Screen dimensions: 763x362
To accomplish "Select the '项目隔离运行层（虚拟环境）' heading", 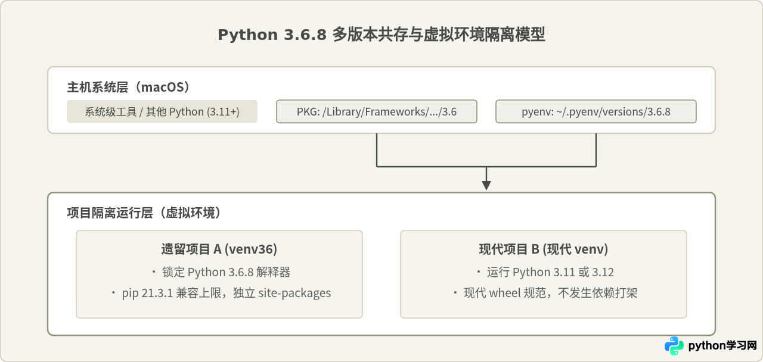I will 147,213.
